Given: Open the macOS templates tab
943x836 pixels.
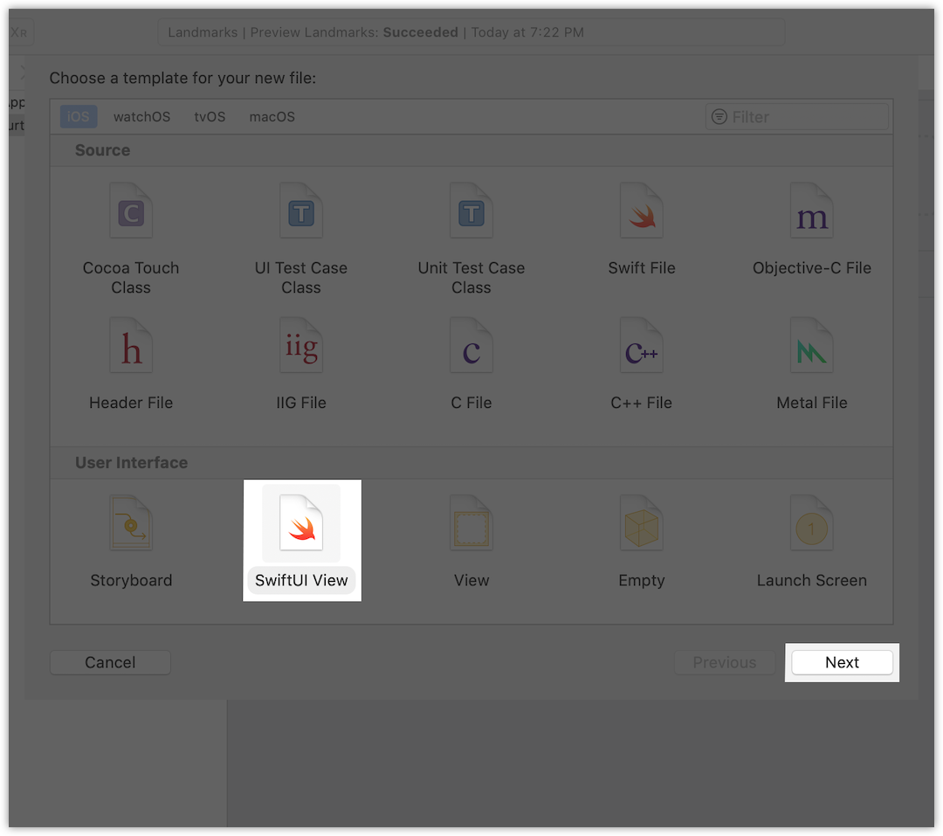Looking at the screenshot, I should 272,117.
